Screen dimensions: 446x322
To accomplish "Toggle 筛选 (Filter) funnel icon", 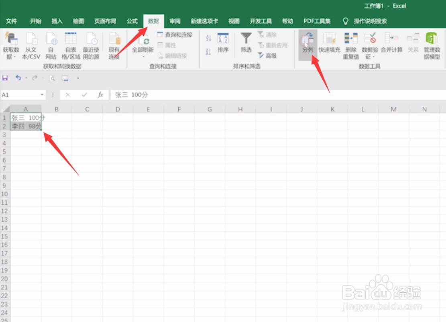I will 246,43.
